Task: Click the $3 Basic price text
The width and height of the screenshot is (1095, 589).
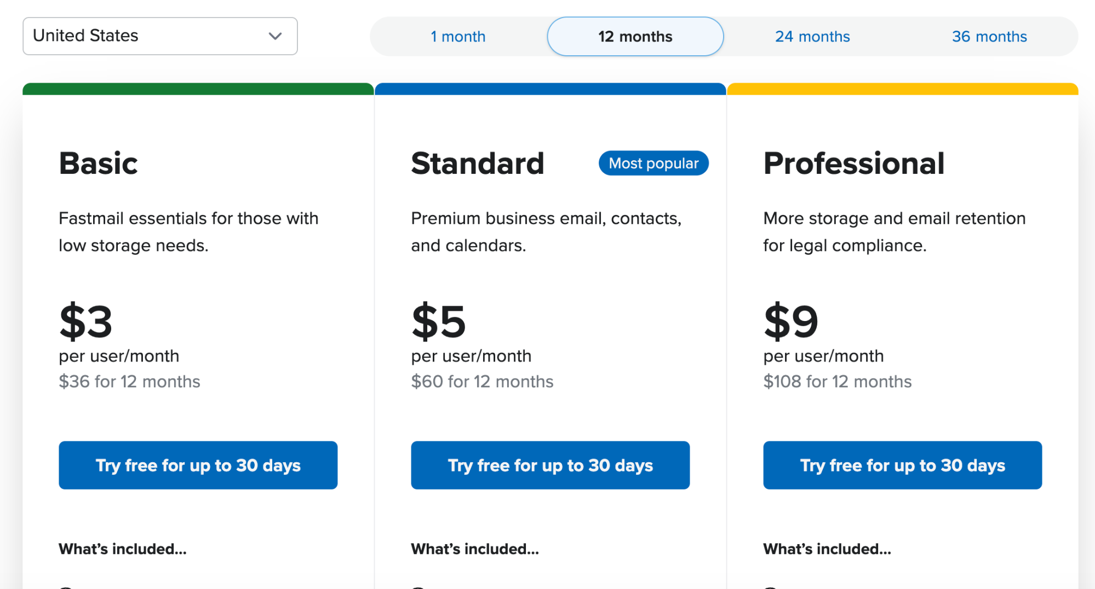Action: (85, 323)
